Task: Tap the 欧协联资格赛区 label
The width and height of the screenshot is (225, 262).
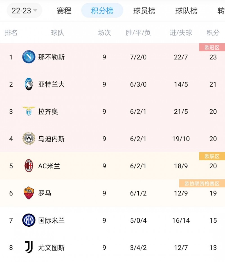Action: pos(202,183)
